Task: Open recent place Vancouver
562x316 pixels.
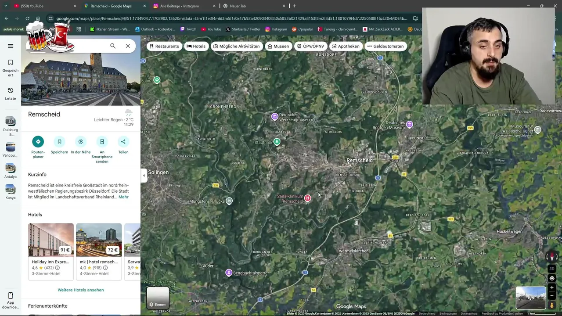Action: pyautogui.click(x=11, y=149)
